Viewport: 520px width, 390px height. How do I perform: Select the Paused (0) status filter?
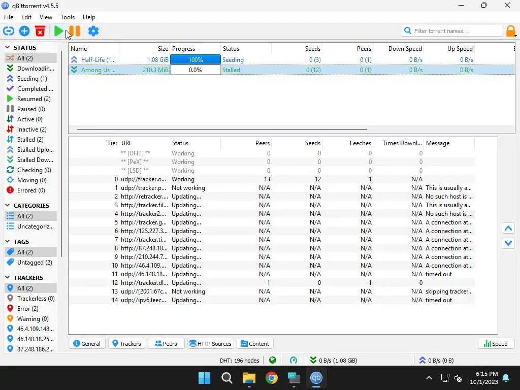coord(31,109)
